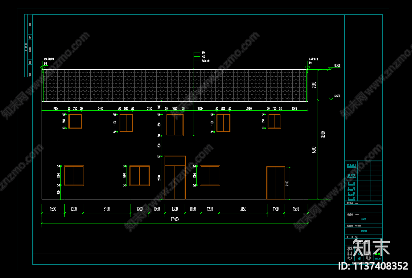Select the 8500 total height dimension

323,134
